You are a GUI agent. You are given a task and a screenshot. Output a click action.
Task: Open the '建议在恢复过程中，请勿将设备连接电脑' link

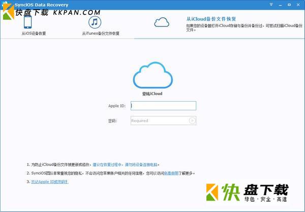point(126,165)
